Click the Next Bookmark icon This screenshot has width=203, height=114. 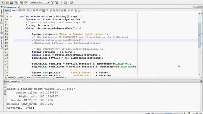pyautogui.click(x=54, y=10)
